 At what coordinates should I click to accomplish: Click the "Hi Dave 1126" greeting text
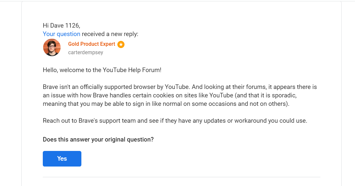click(x=61, y=26)
